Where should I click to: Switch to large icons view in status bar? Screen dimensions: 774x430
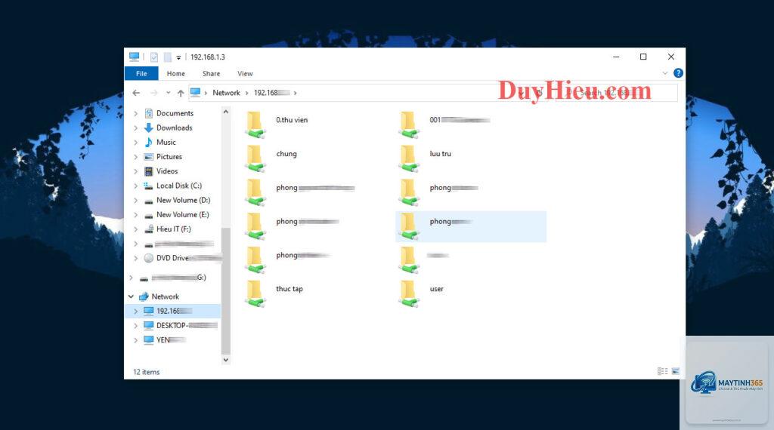click(676, 371)
